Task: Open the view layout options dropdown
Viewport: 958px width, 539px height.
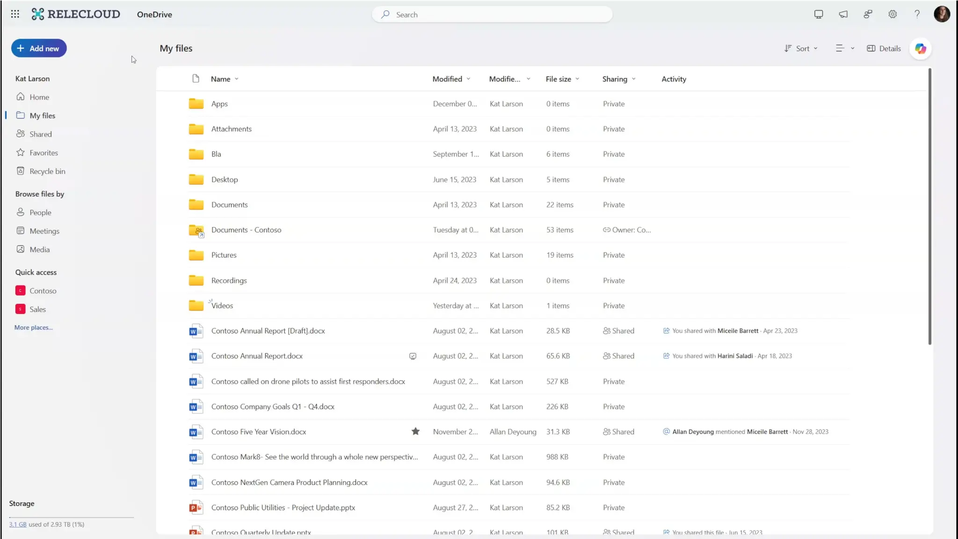Action: 845,48
